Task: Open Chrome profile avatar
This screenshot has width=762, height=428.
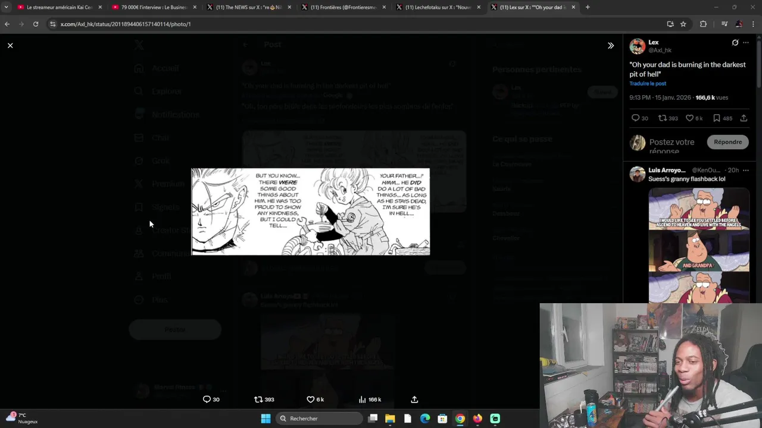Action: click(x=739, y=24)
